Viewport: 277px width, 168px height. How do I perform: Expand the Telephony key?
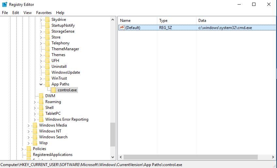tap(41, 43)
